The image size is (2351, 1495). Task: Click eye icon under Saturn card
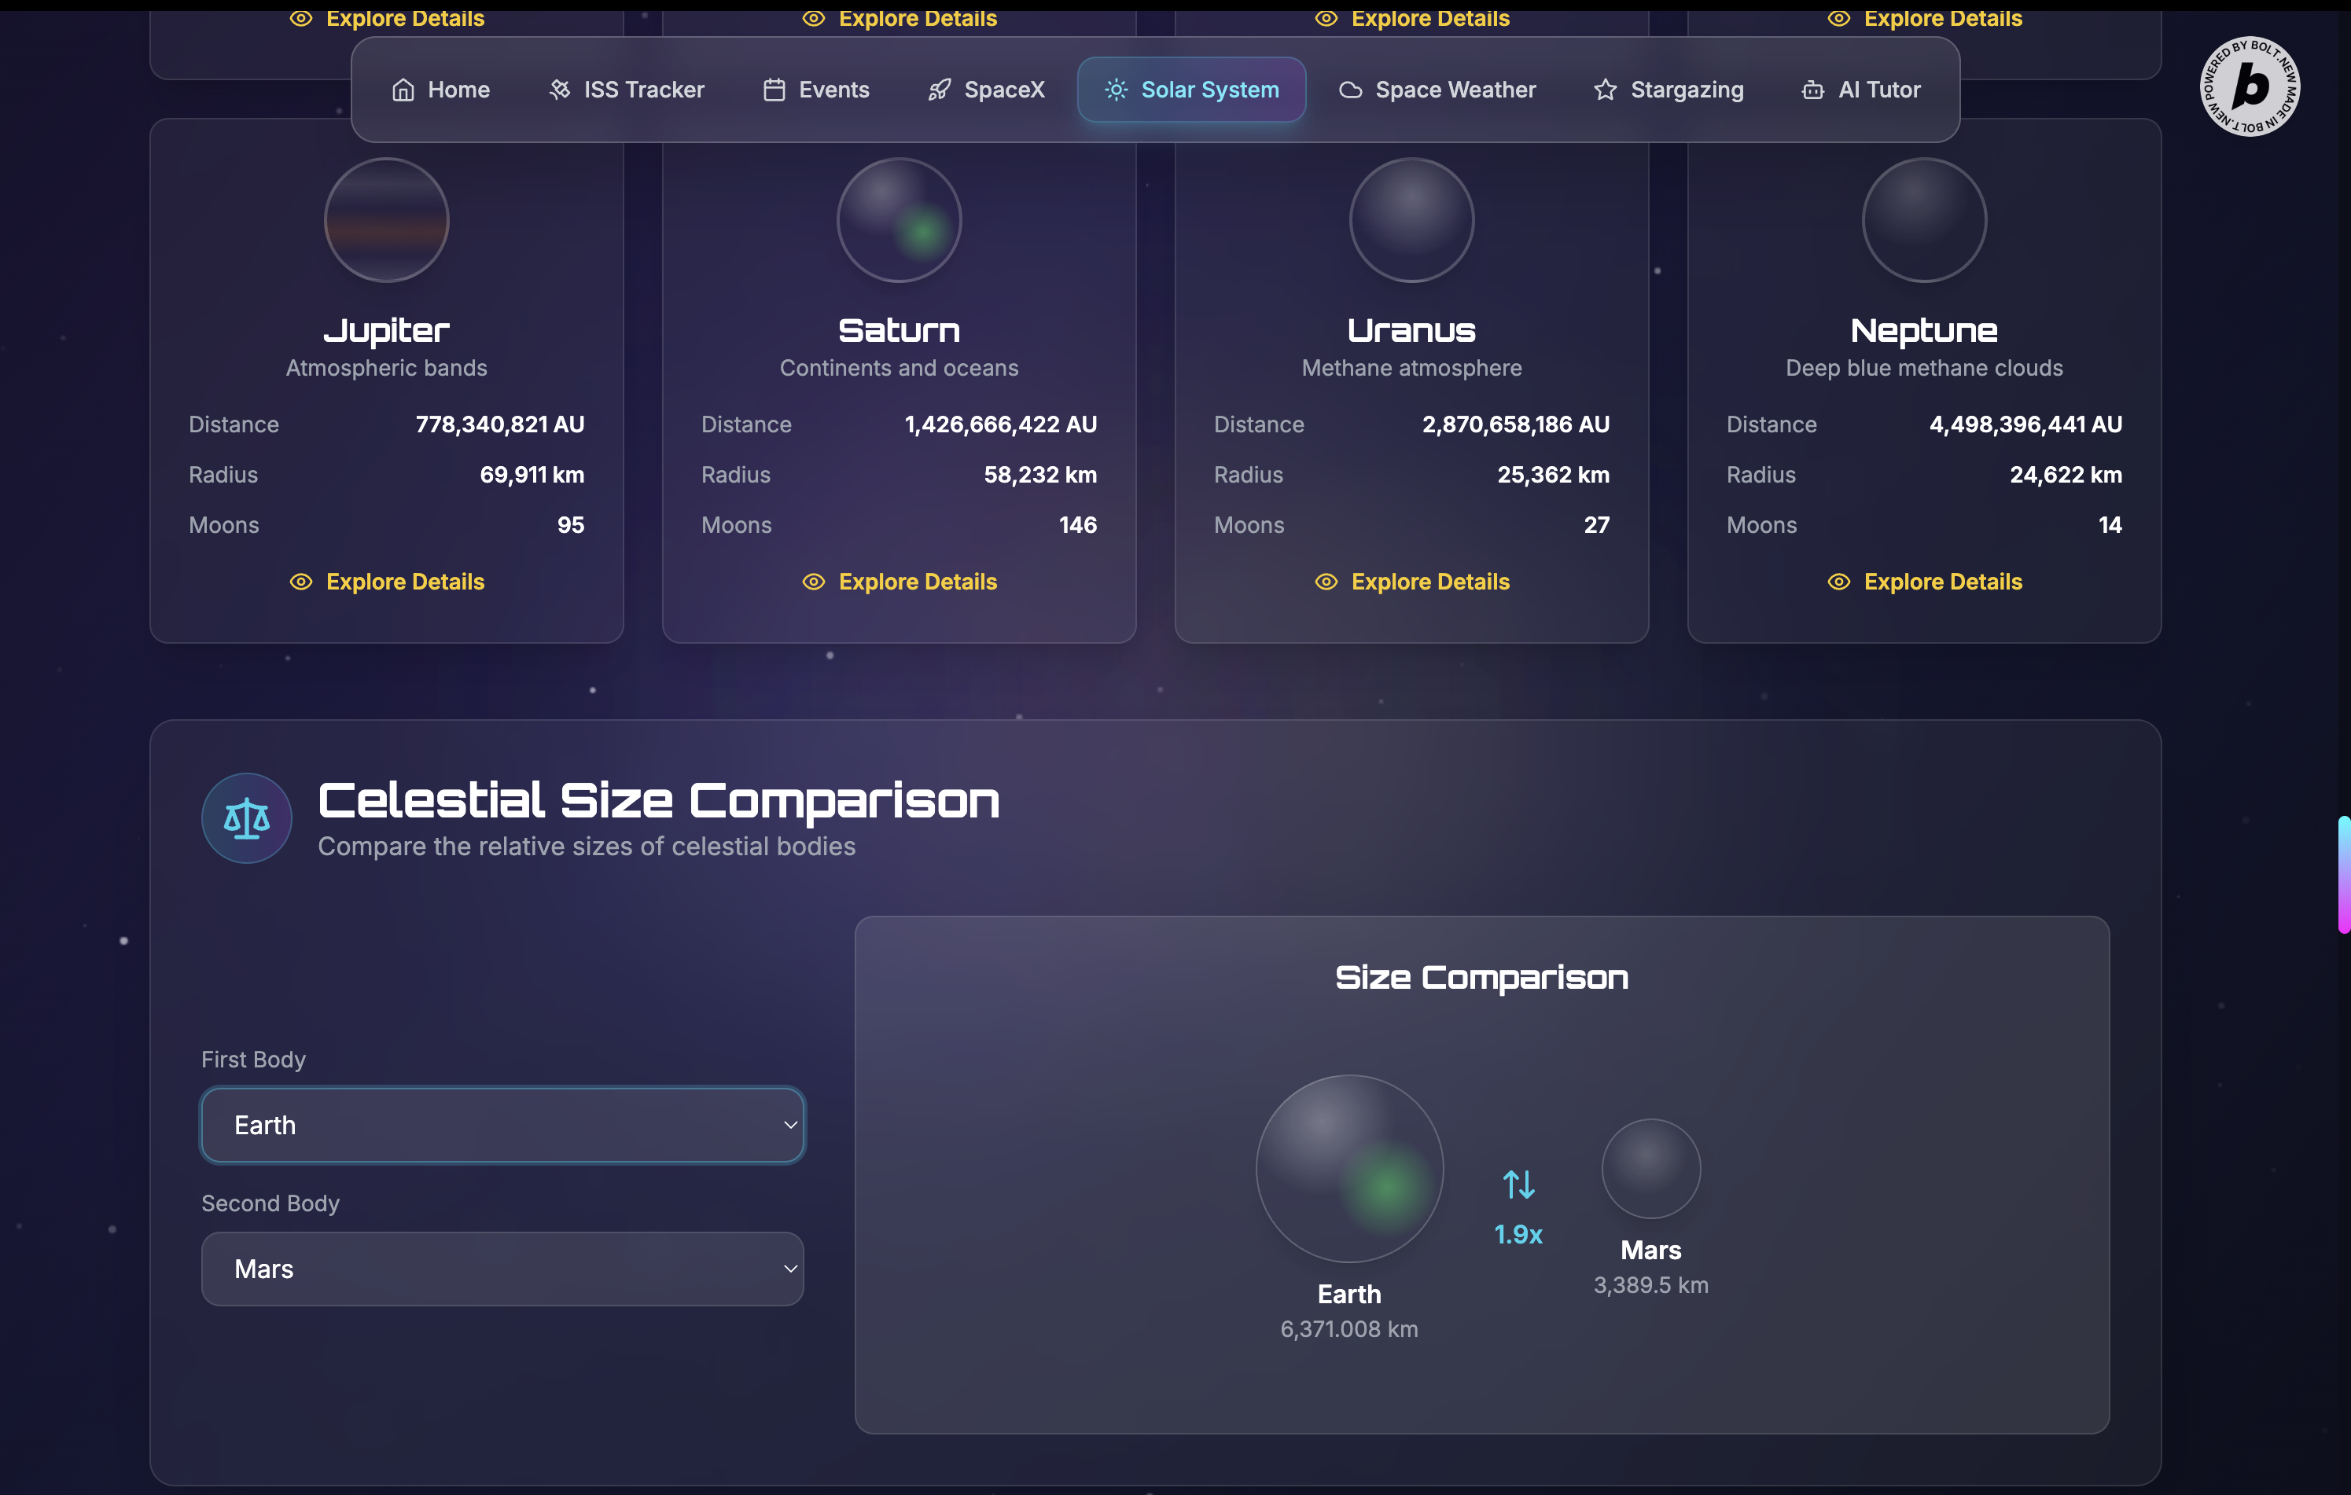(x=813, y=582)
